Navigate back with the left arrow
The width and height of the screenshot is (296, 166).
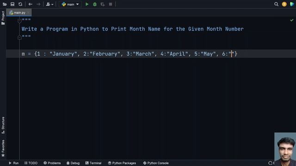coord(30,4)
